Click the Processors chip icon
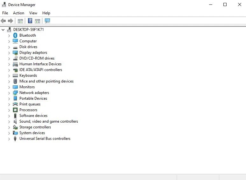Image resolution: width=246 pixels, height=180 pixels. (x=15, y=110)
